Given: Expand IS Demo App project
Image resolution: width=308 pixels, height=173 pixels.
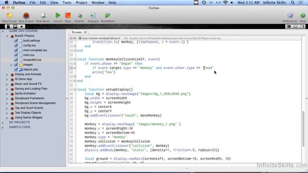Looking at the screenshot, I should click(x=7, y=79).
